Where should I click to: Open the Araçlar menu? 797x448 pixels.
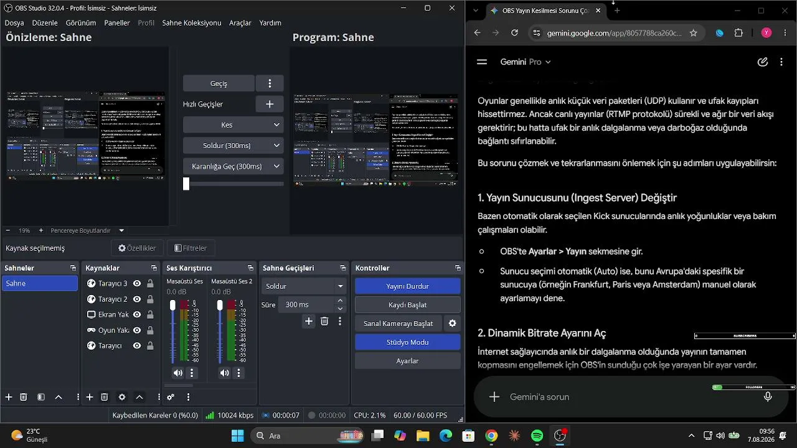click(x=240, y=23)
